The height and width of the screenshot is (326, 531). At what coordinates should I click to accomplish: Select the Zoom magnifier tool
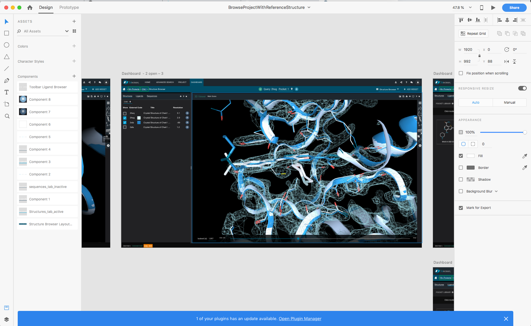pos(7,116)
